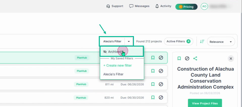The image size is (242, 107).
Task: Share the project using the share icon
Action: tap(195, 58)
